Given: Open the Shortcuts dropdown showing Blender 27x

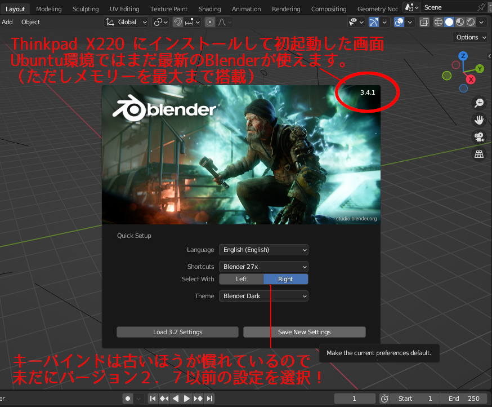Looking at the screenshot, I should click(263, 266).
